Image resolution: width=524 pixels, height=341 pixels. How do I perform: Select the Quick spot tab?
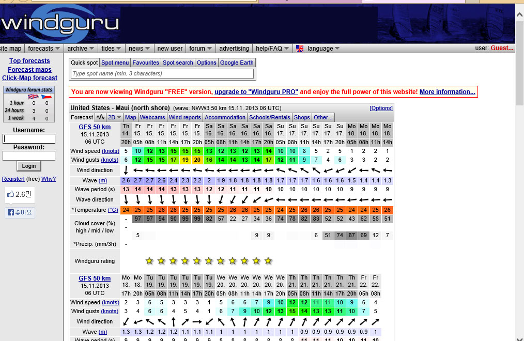[84, 63]
